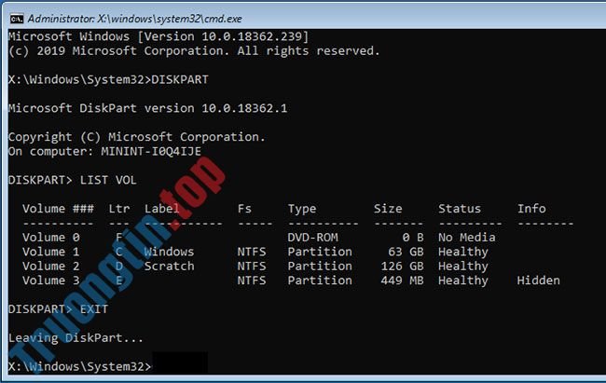Click the '126 GB' size value
The image size is (606, 383).
pyautogui.click(x=403, y=266)
